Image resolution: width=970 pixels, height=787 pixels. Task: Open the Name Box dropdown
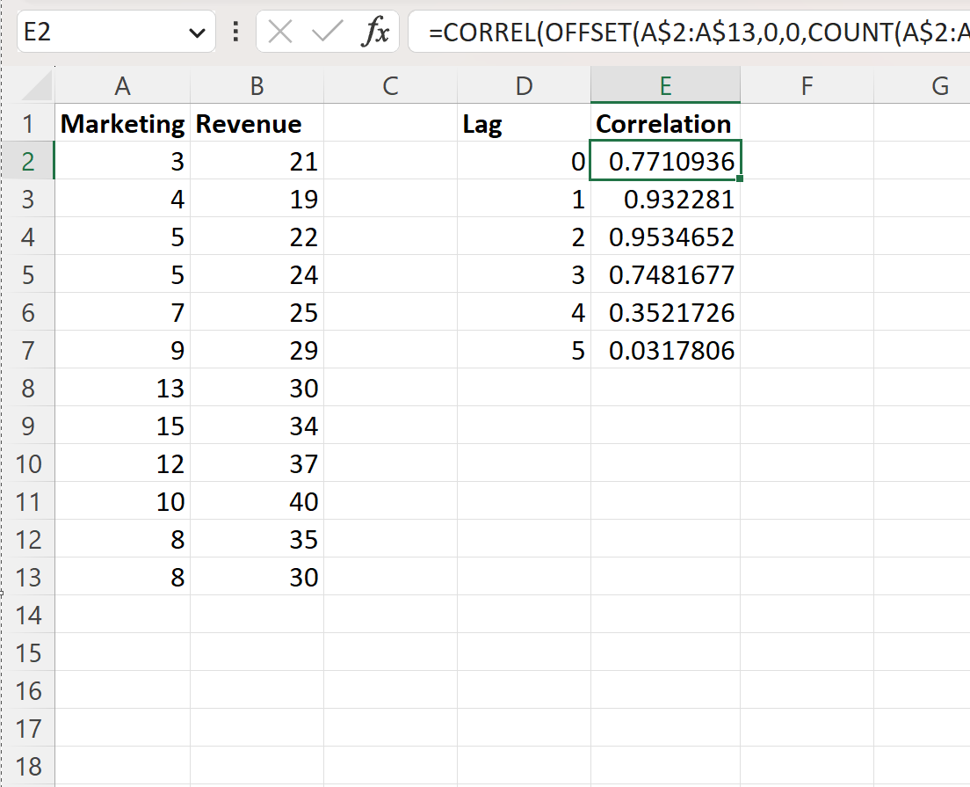tap(198, 31)
